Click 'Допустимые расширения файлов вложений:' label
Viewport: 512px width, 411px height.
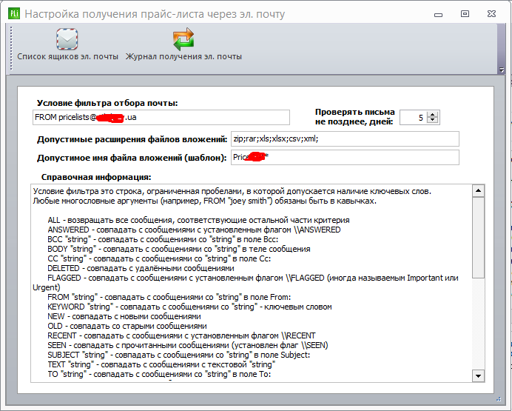click(132, 139)
